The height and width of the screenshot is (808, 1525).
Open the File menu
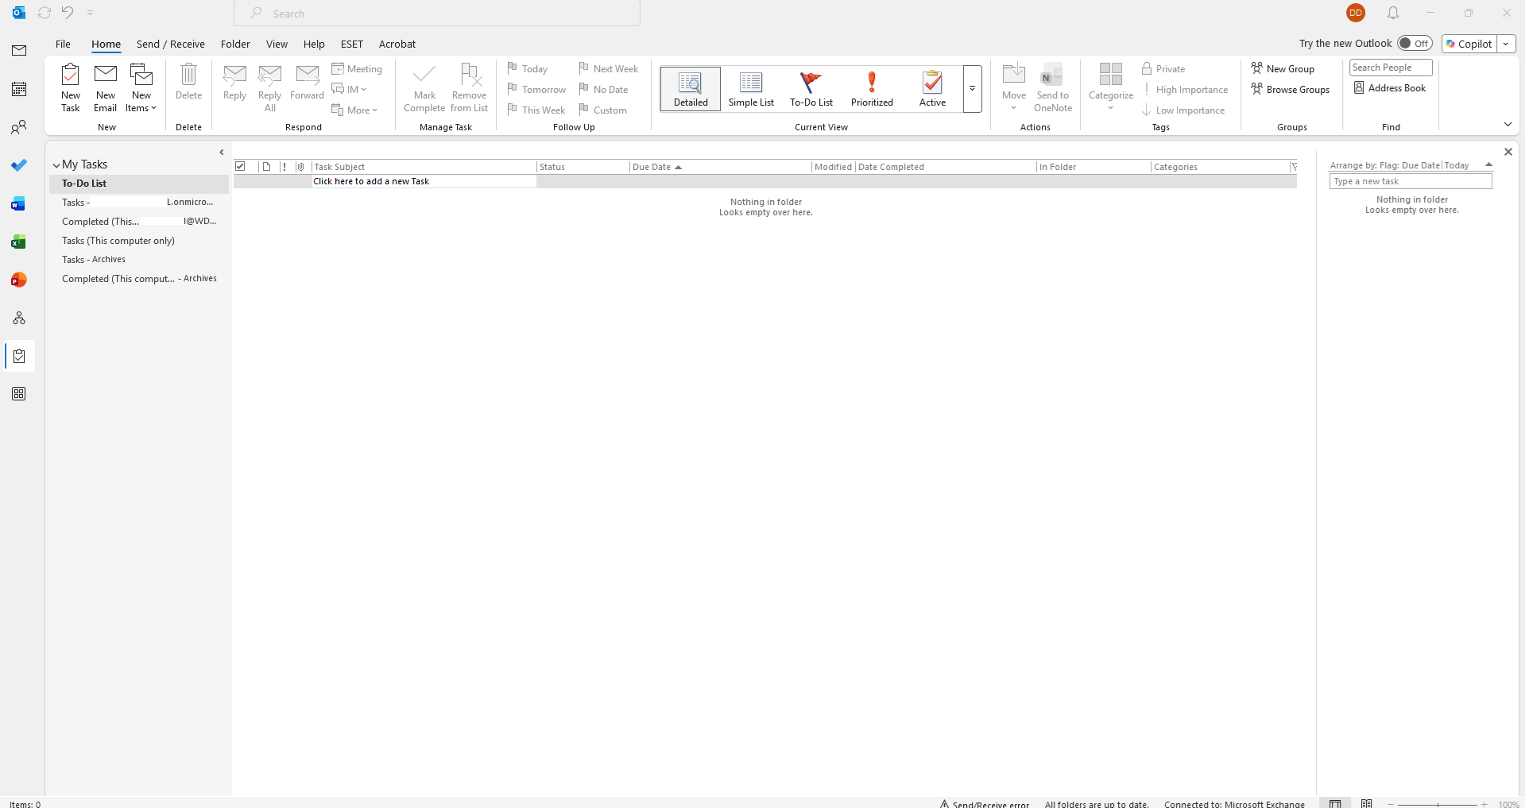coord(63,44)
